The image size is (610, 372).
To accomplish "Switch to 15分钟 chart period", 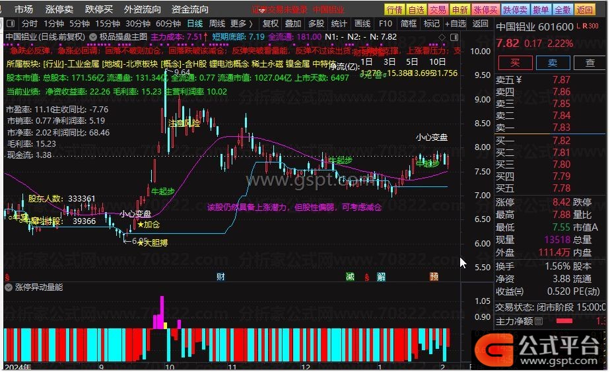I will (108, 24).
